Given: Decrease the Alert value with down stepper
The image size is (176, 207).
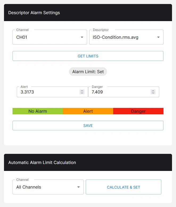Looking at the screenshot, I should pos(82,93).
